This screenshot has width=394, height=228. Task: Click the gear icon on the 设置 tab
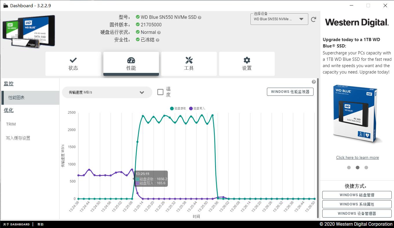[x=246, y=60]
